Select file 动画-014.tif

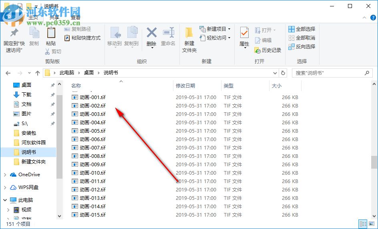coord(92,206)
